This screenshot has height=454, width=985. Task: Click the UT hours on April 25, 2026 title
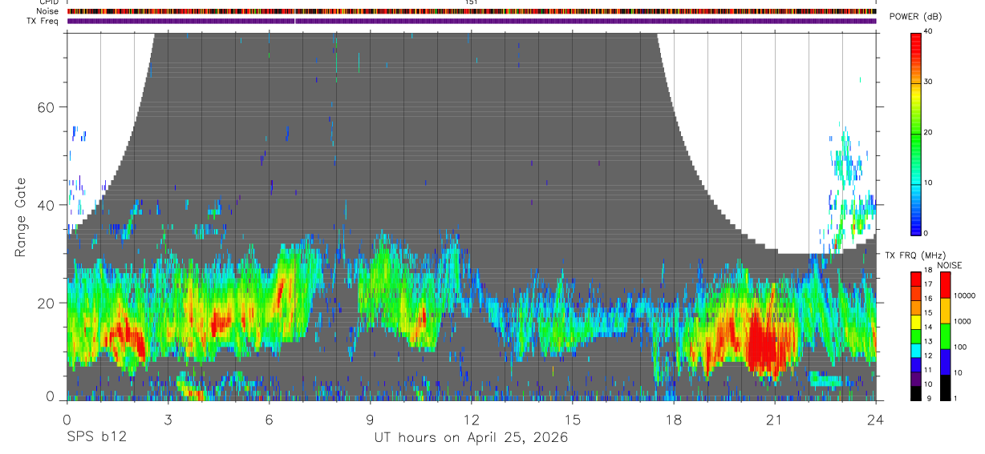click(x=471, y=437)
